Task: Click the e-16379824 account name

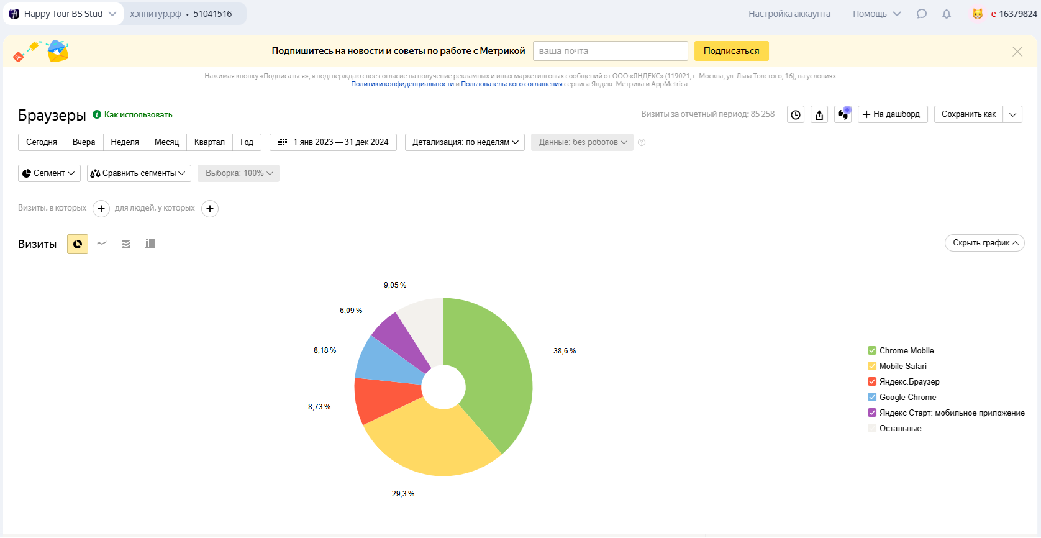Action: (1014, 14)
